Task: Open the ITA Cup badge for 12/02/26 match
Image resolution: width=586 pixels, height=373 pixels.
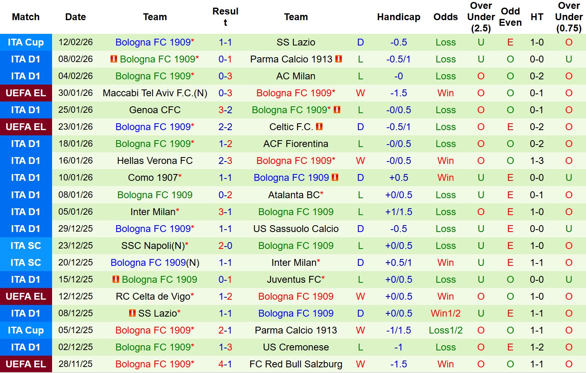Action: point(26,42)
